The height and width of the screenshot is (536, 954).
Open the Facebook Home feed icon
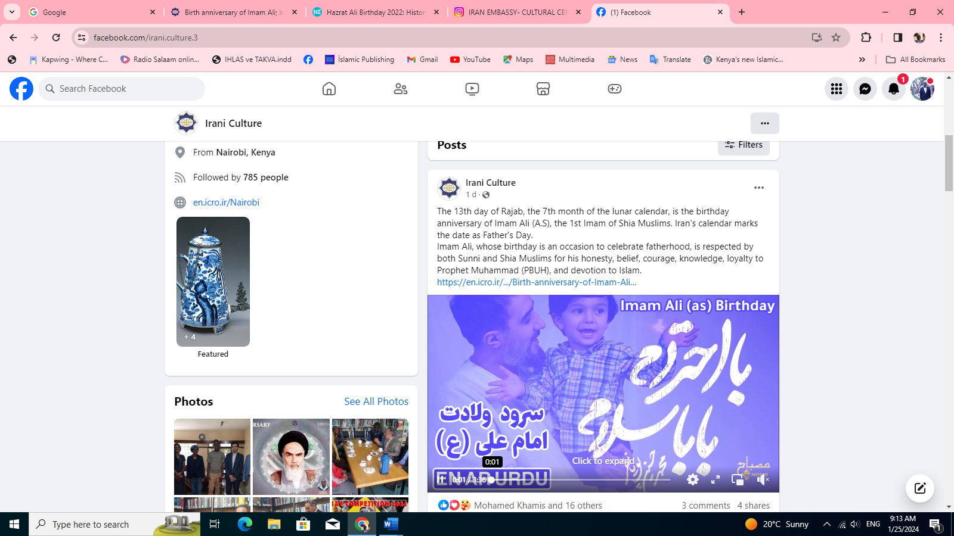pyautogui.click(x=329, y=89)
